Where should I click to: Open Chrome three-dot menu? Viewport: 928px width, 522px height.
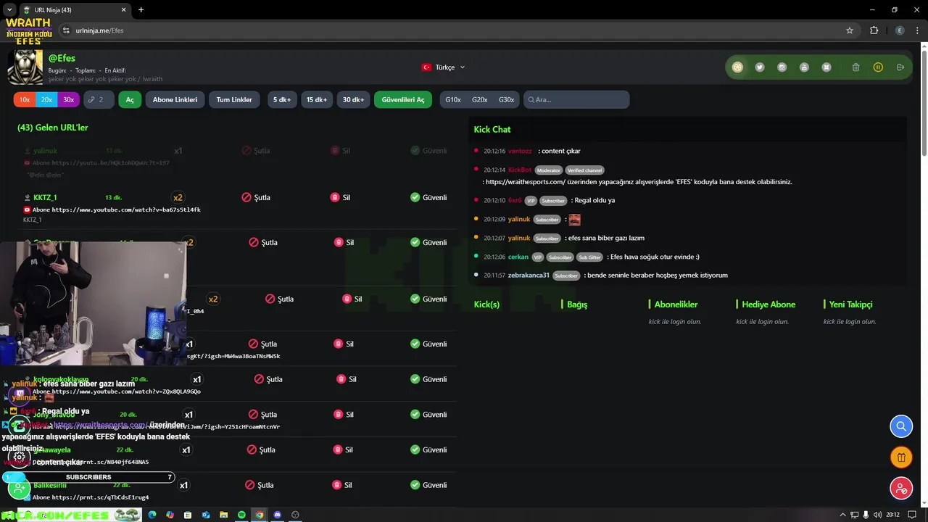click(x=917, y=30)
